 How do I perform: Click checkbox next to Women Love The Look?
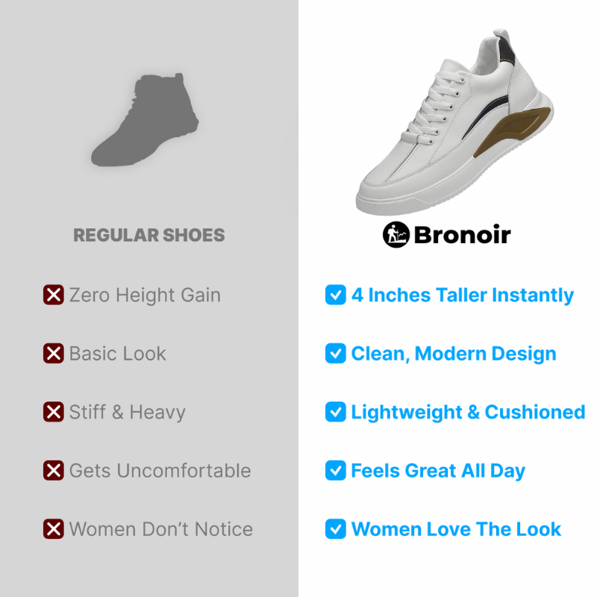(x=335, y=529)
